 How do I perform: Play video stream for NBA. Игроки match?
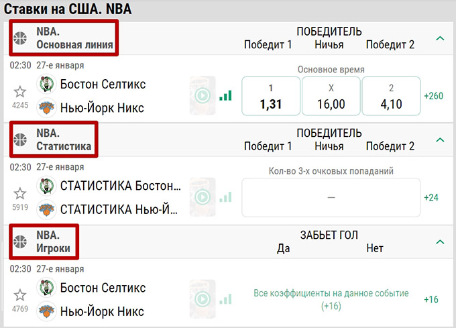(x=203, y=299)
